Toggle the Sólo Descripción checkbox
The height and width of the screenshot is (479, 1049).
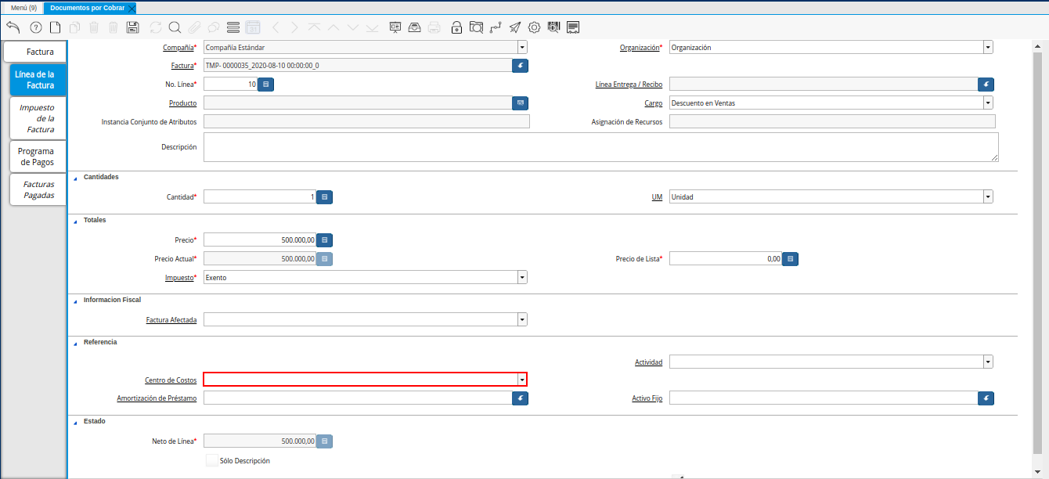[x=212, y=460]
